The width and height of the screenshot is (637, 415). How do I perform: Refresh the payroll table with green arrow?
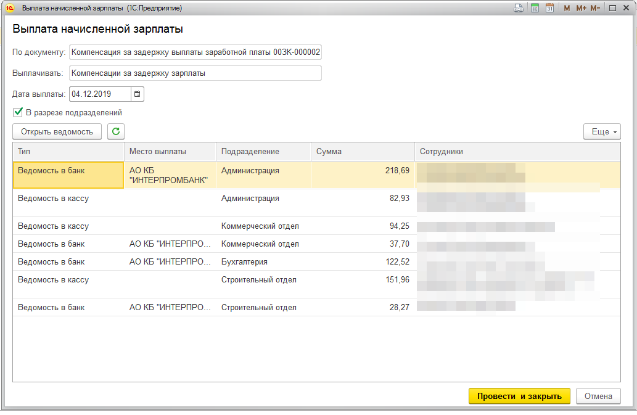116,131
